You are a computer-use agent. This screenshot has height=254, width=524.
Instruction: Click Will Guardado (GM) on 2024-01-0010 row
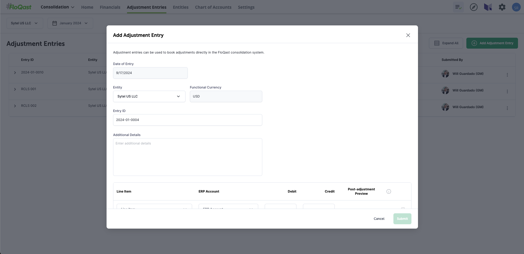468,74
